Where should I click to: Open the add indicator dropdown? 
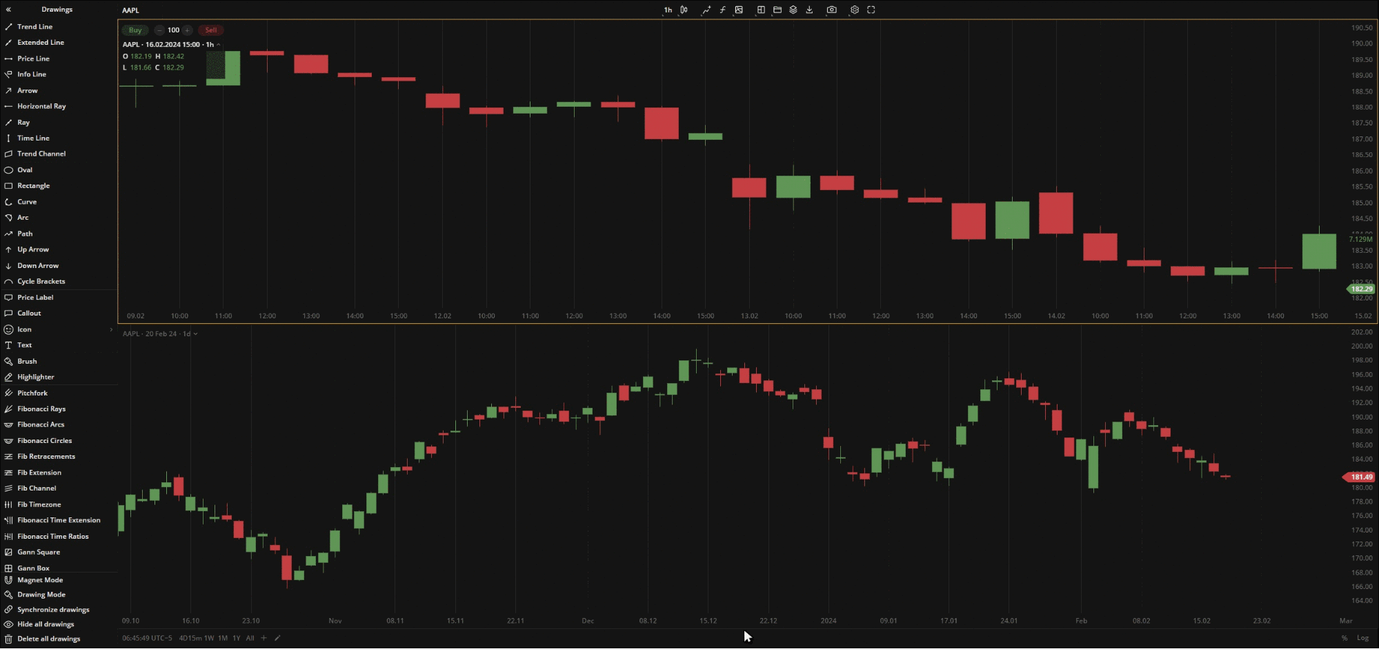coord(706,10)
